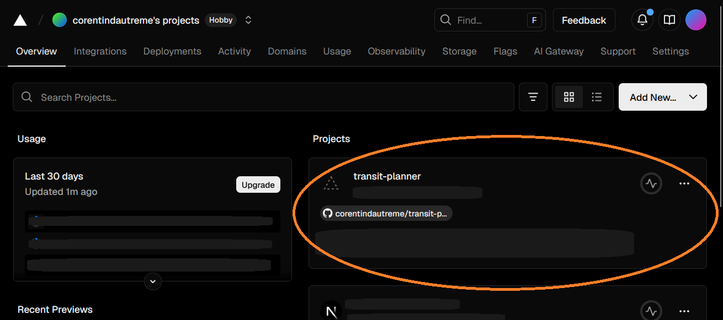Viewport: 723px width, 320px height.
Task: Open the transit-planner project name
Action: click(387, 176)
